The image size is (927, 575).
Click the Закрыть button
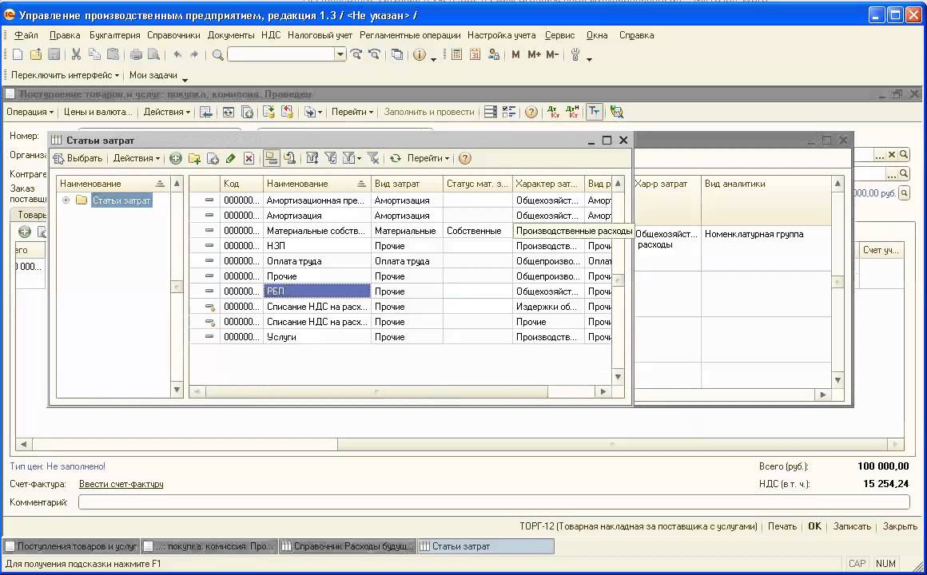(900, 526)
